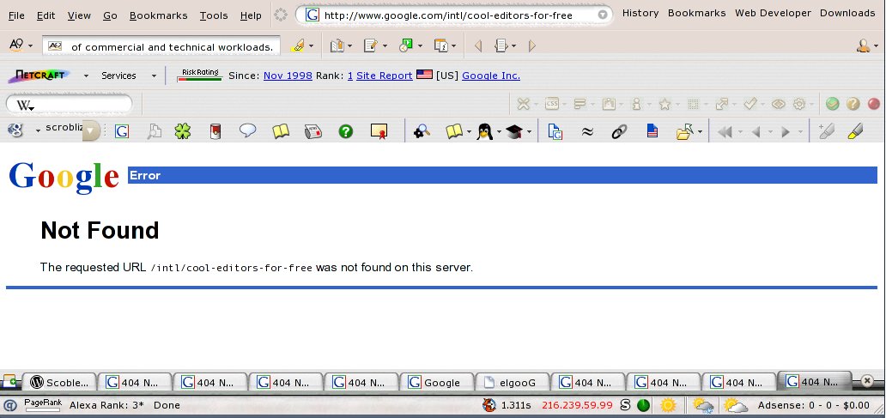886x418 pixels.
Task: Switch to the Scoble... tab
Action: [60, 383]
